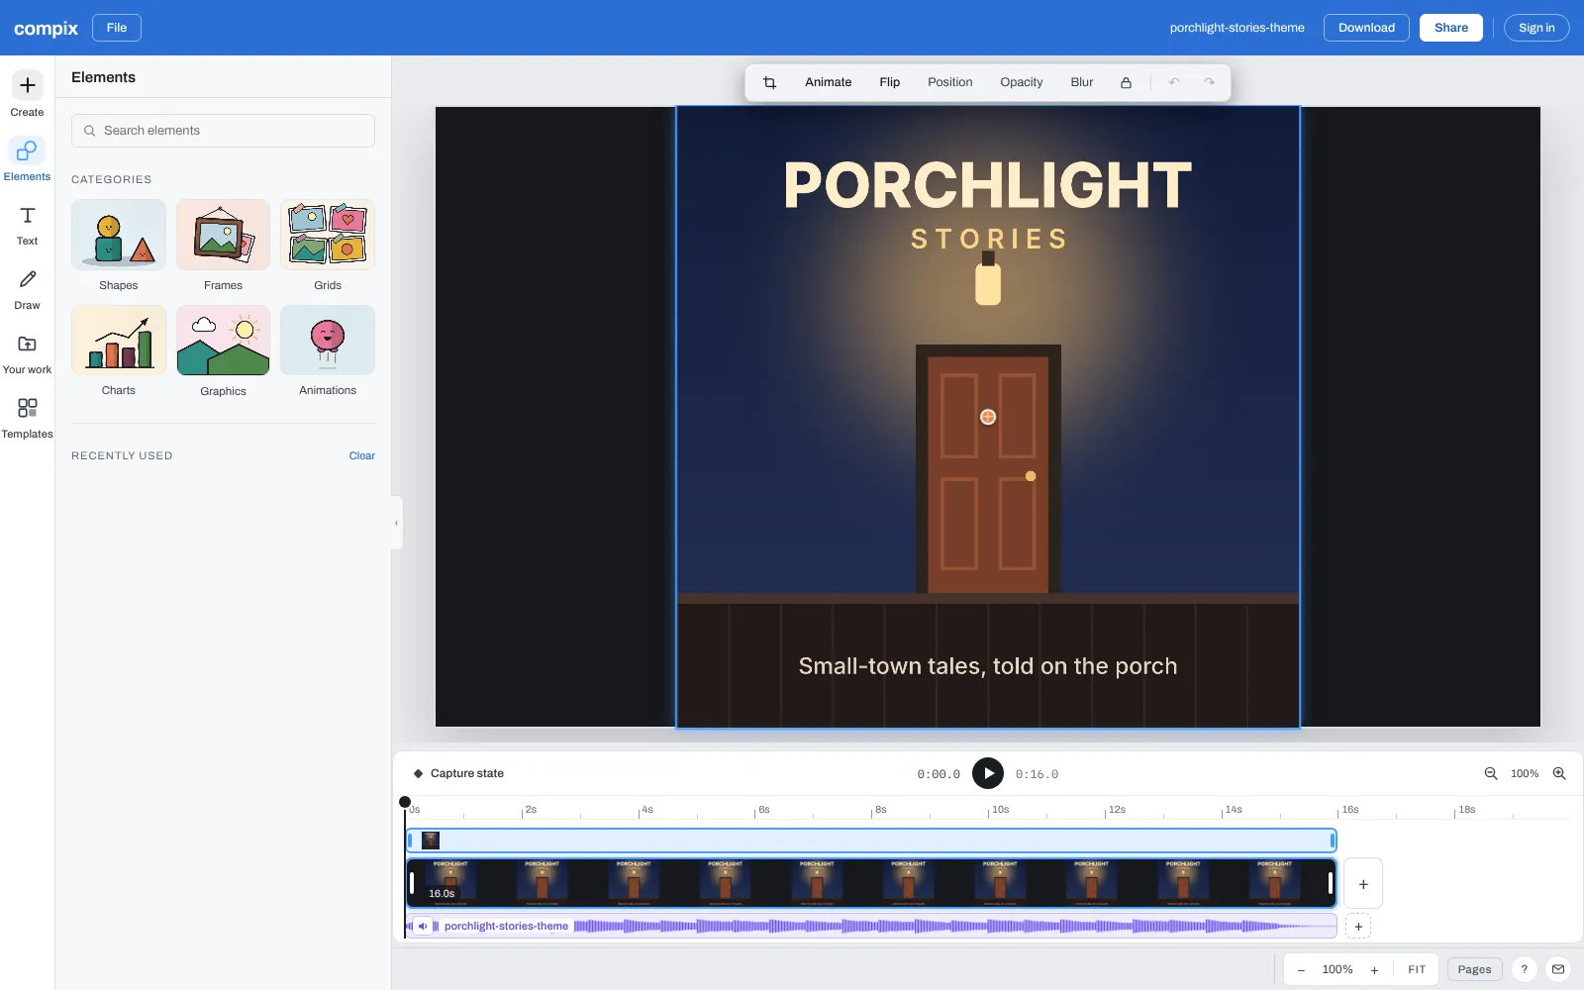The image size is (1584, 990).
Task: Increase canvas zoom with plus
Action: [x=1374, y=970]
